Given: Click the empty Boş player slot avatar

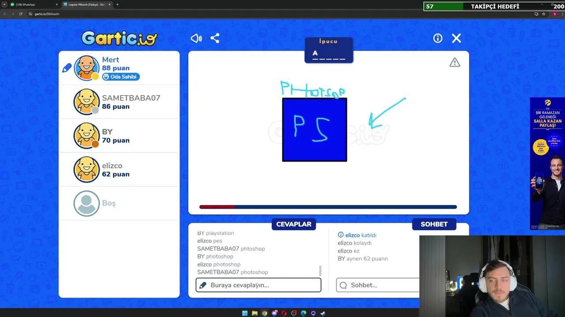Looking at the screenshot, I should pos(87,203).
